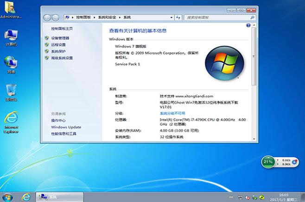Viewport: 305px width, 202px height.
Task: Open the blue help question mark icon
Action: tap(248, 27)
